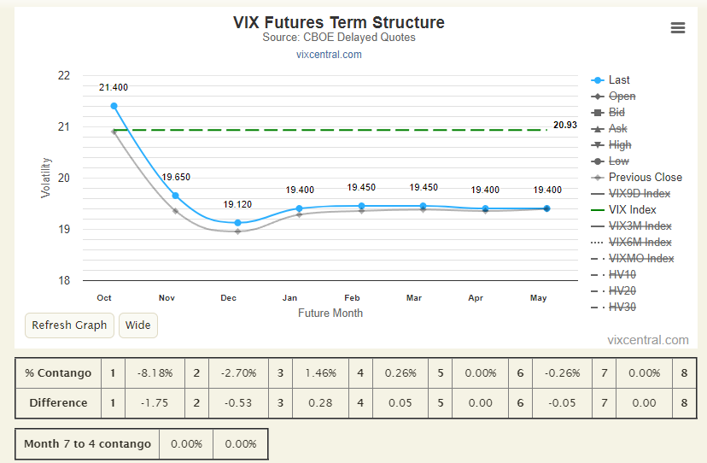
Task: Switch chart to Wide view
Action: click(138, 325)
